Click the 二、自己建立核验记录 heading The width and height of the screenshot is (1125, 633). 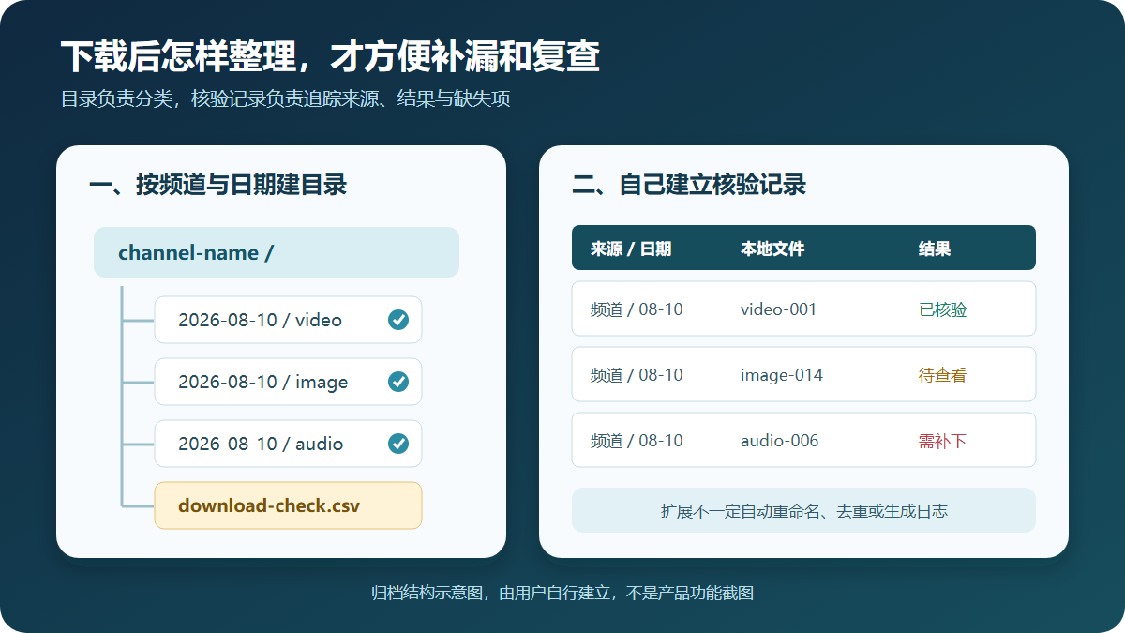(689, 185)
